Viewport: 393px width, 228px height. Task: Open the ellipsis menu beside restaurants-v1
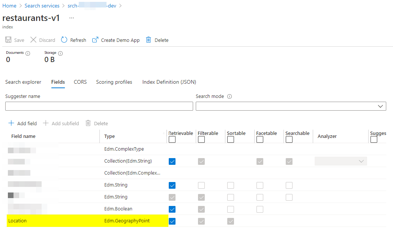tap(72, 18)
